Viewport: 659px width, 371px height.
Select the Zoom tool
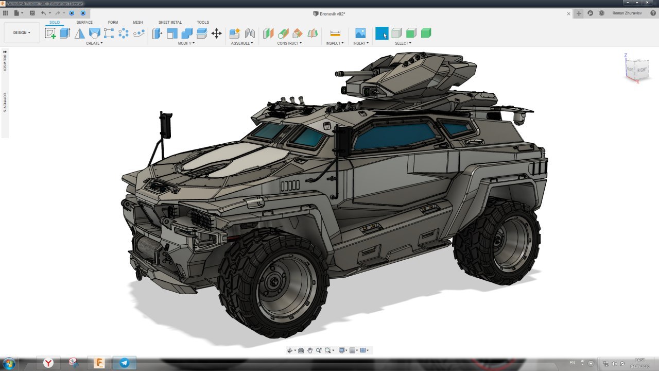tap(319, 350)
